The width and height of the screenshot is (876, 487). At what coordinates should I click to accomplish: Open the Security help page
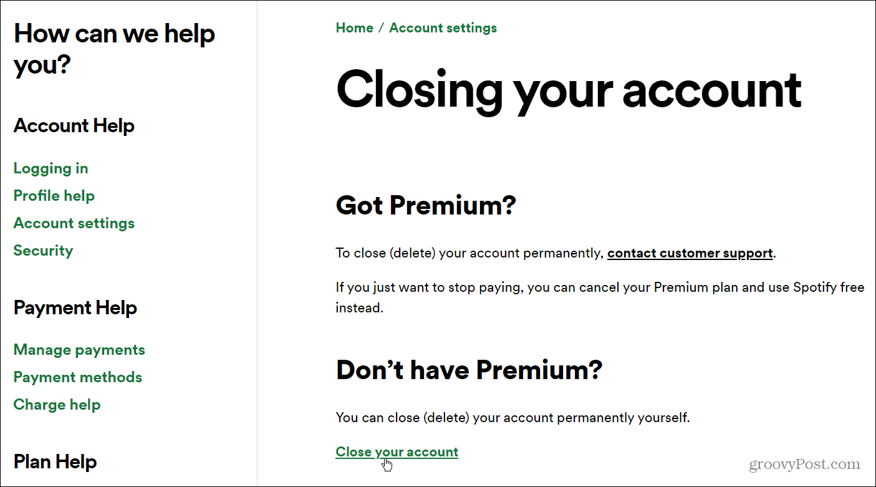(42, 250)
